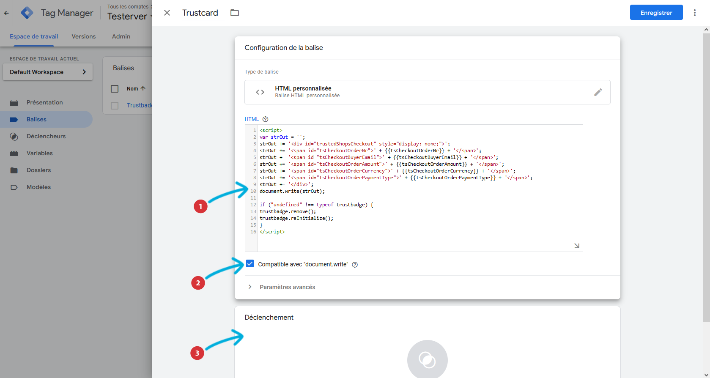
Task: Open Modèles in the sidebar
Action: coord(46,187)
